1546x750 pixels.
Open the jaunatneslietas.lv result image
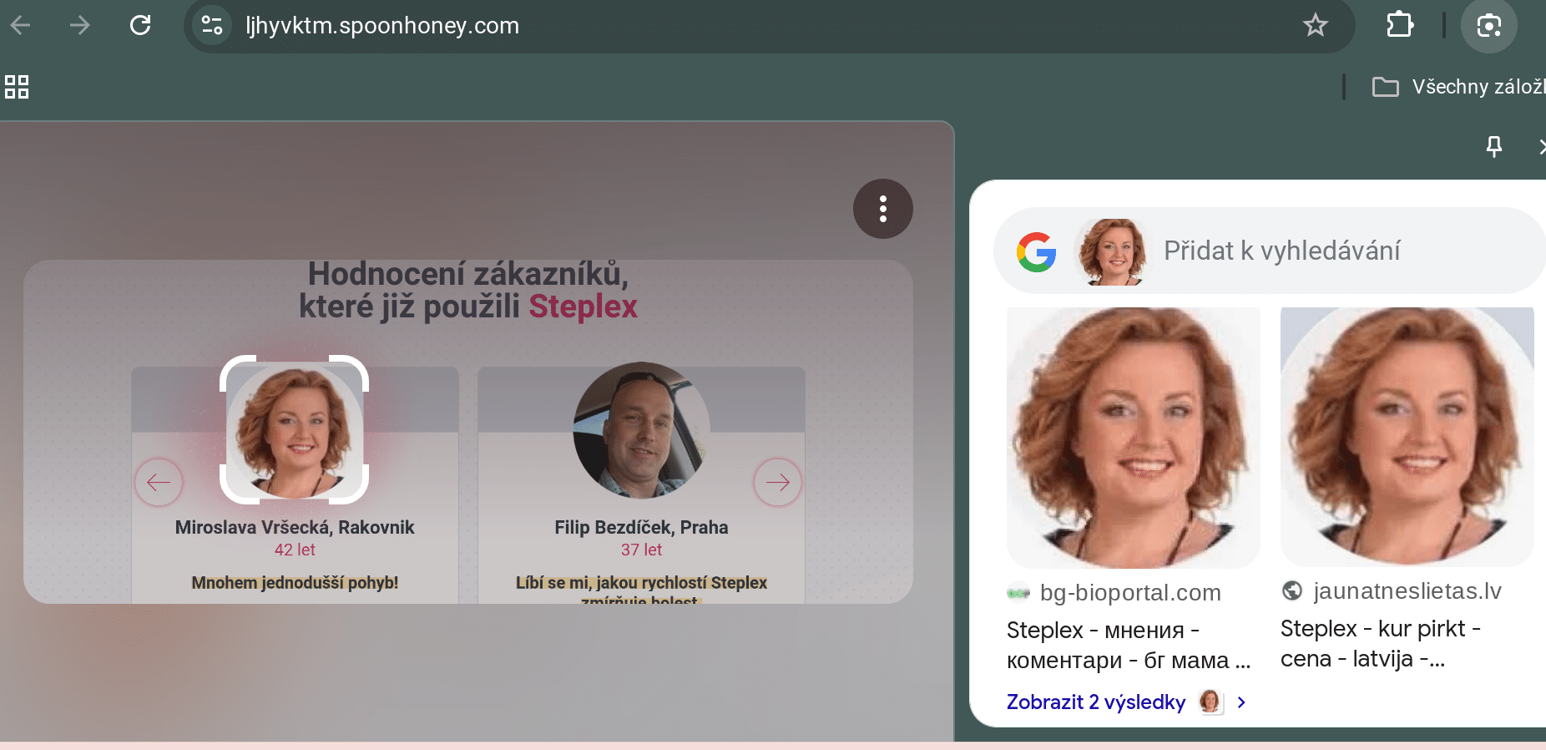point(1407,437)
